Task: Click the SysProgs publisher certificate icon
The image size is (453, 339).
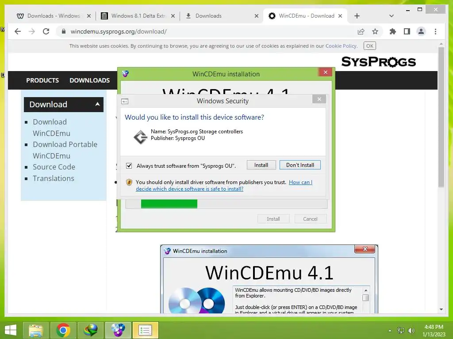Action: 141,137
